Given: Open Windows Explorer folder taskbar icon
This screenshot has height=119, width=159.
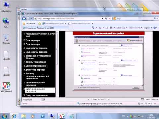Looking at the screenshot, I should (24, 116).
